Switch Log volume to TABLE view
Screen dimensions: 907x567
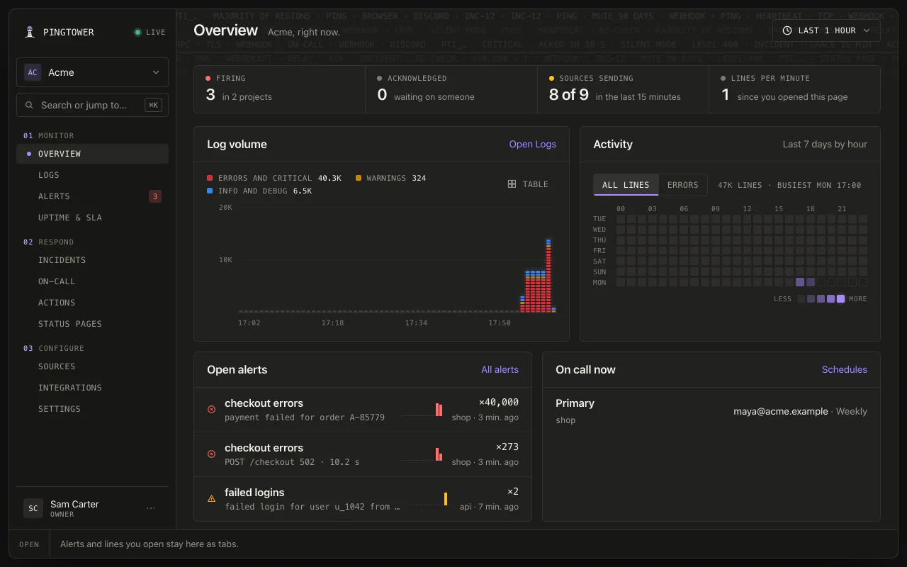tap(529, 184)
